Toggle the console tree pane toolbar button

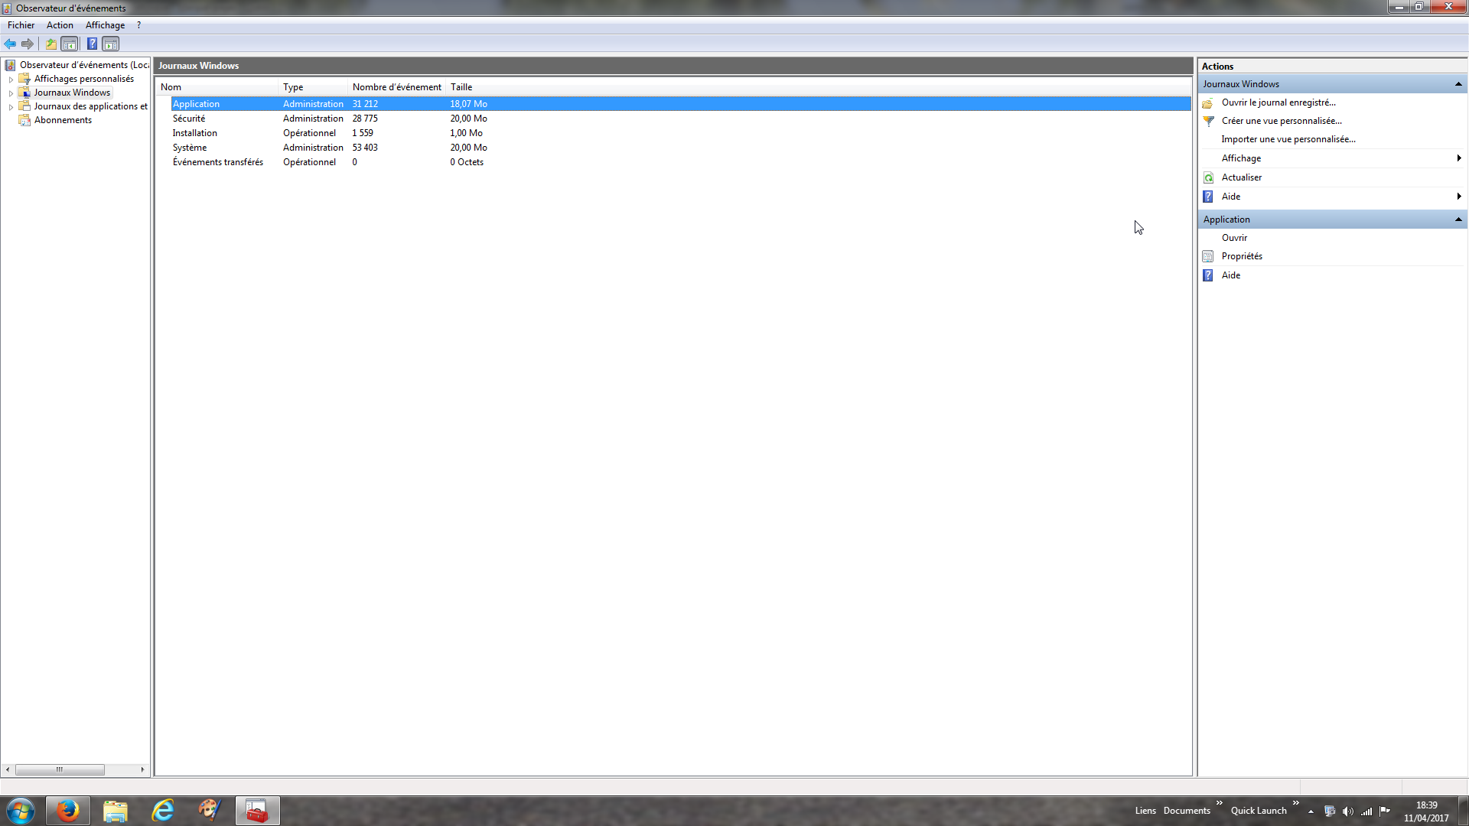pyautogui.click(x=70, y=44)
